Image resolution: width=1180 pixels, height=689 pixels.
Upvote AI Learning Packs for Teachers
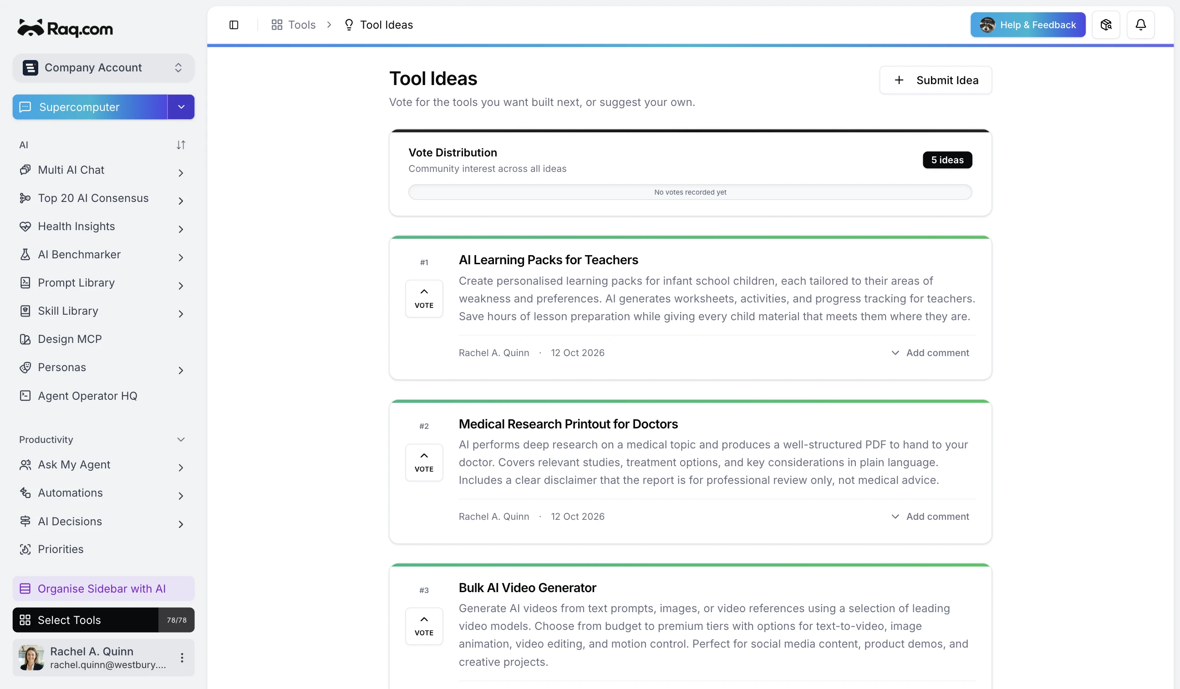pyautogui.click(x=424, y=298)
